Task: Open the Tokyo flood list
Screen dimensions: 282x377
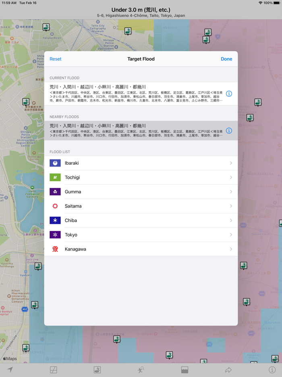Action: [x=141, y=235]
